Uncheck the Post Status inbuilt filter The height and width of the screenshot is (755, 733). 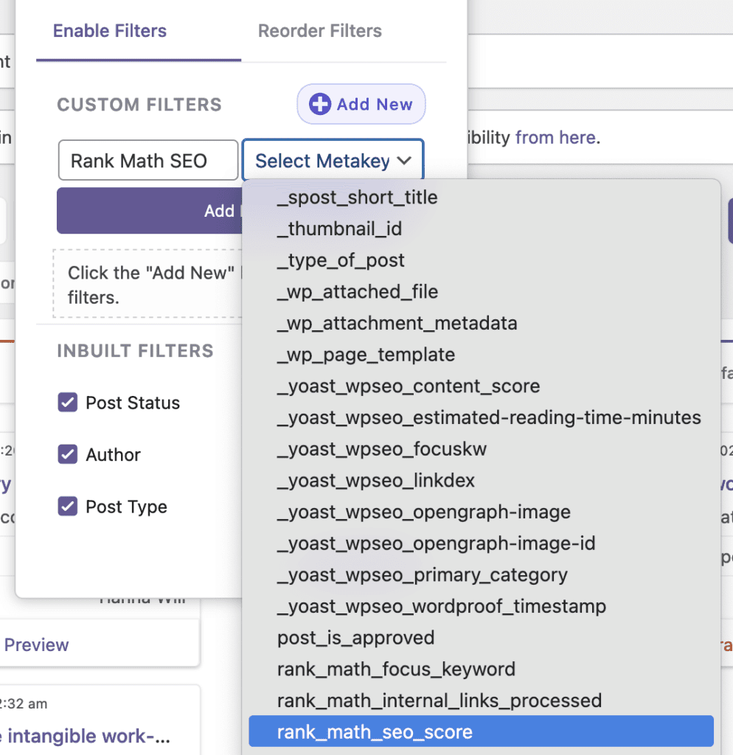(67, 403)
